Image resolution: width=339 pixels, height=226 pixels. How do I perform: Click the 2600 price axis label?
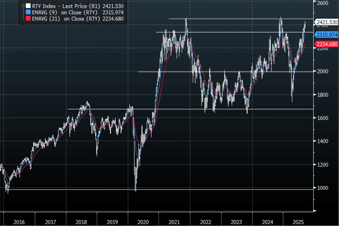323,3
